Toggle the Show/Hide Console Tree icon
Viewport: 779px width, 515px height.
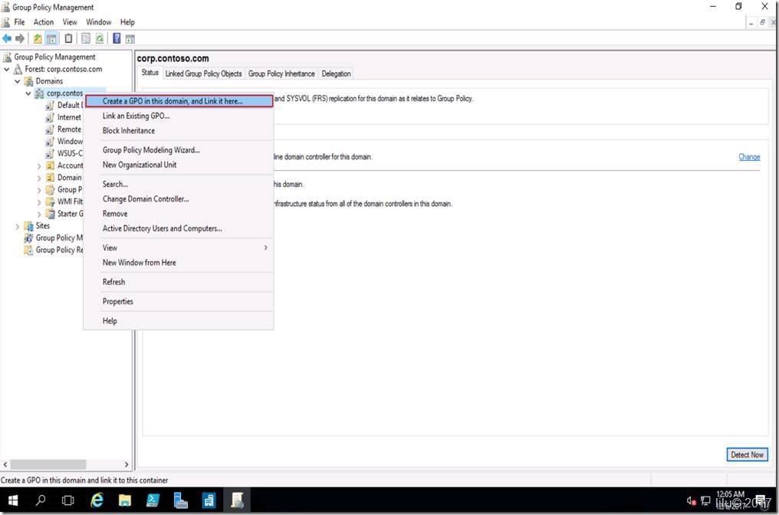[x=51, y=39]
